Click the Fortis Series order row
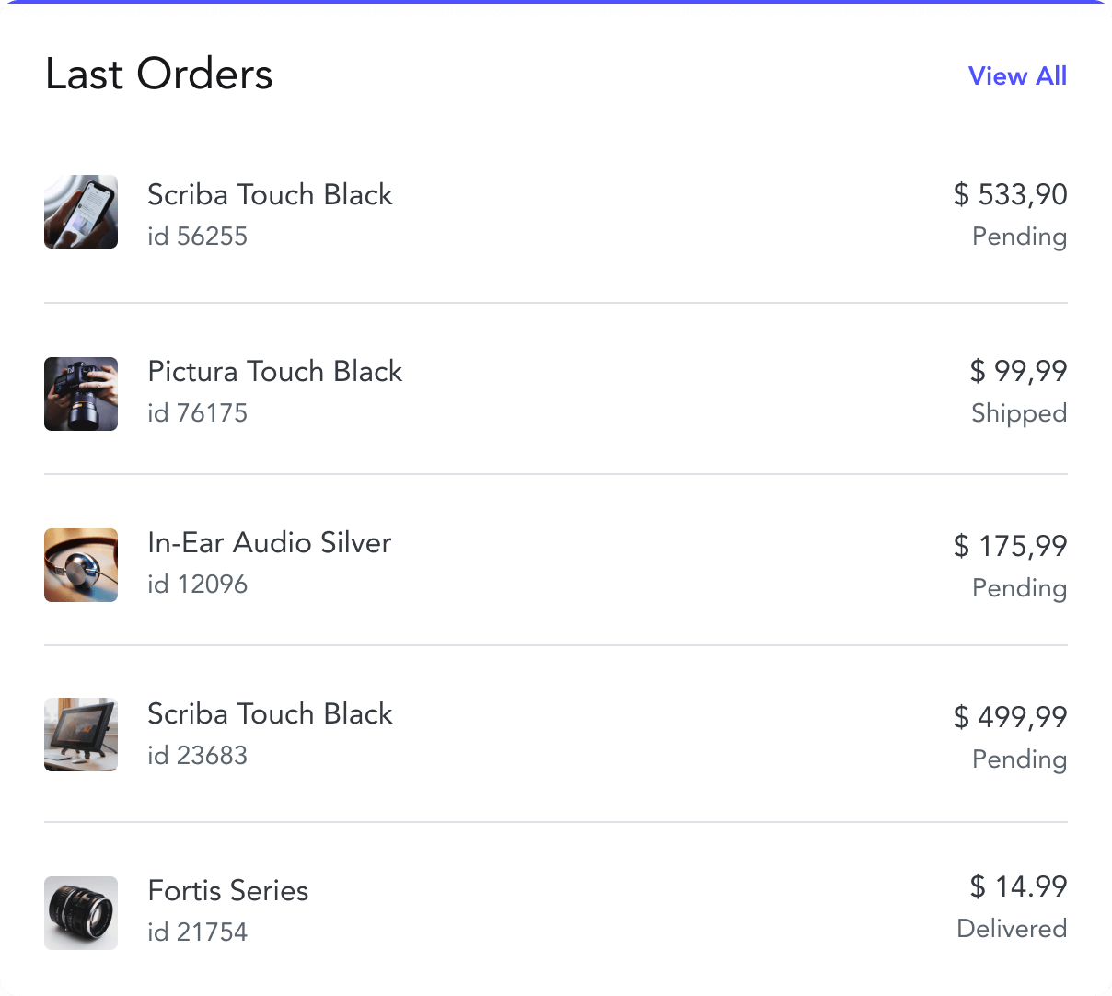Viewport: 1112px width, 996px height. (227, 890)
